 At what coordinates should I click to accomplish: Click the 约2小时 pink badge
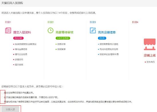click(x=18, y=38)
